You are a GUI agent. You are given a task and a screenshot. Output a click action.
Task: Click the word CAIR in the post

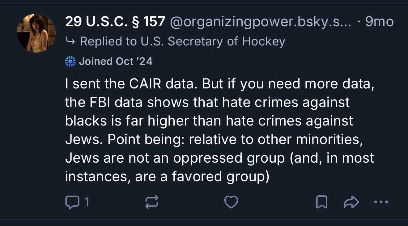144,84
